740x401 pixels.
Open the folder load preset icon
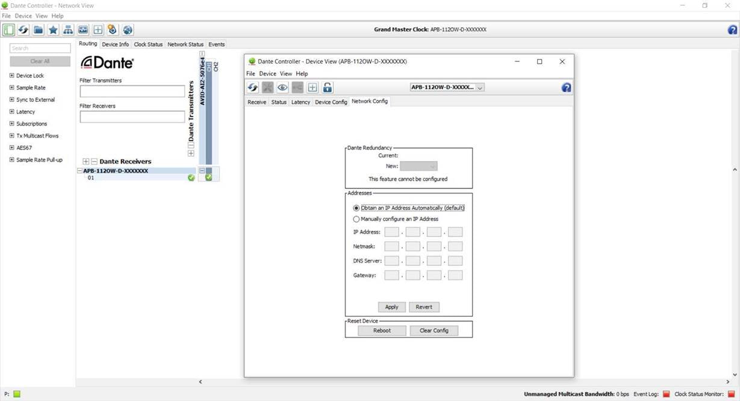pos(39,30)
